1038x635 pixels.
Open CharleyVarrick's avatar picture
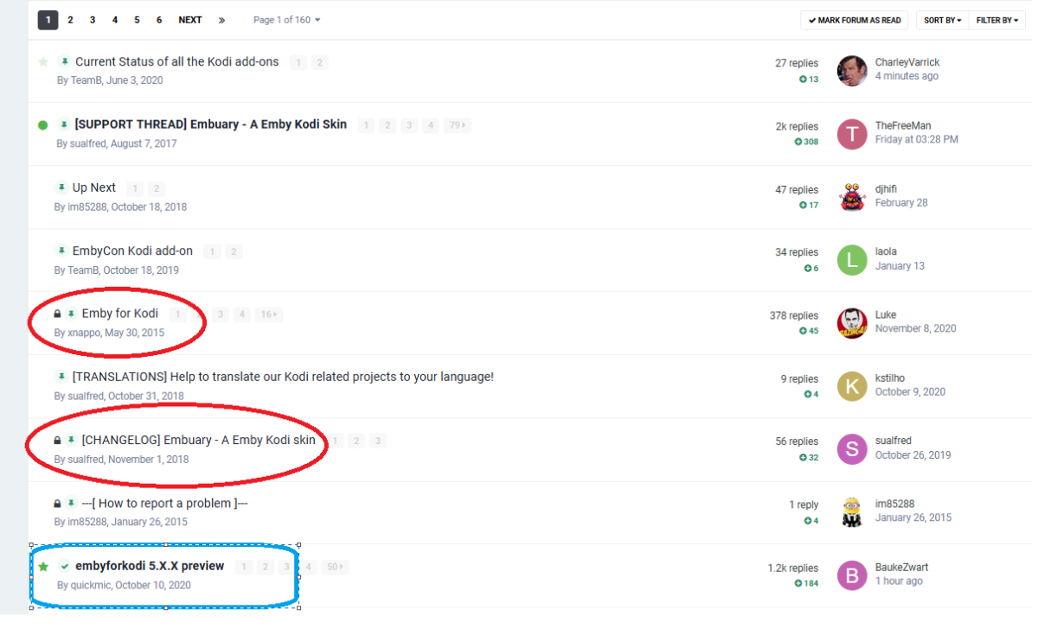click(x=852, y=71)
